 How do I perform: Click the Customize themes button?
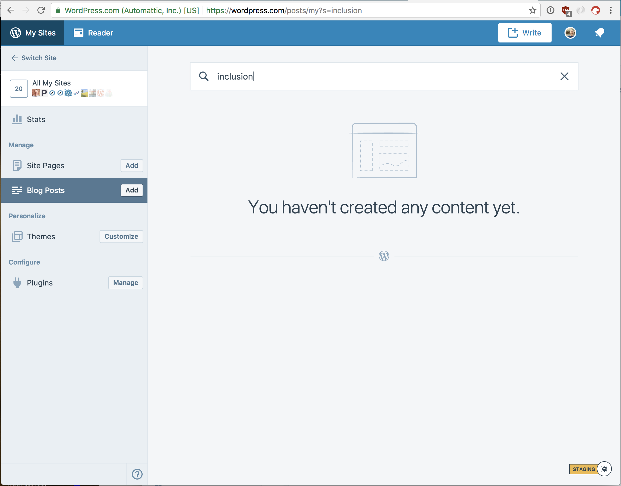121,237
